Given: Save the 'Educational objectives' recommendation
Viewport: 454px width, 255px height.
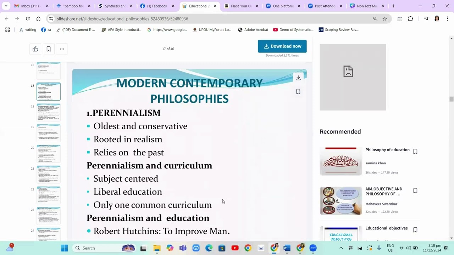Looking at the screenshot, I should [415, 230].
